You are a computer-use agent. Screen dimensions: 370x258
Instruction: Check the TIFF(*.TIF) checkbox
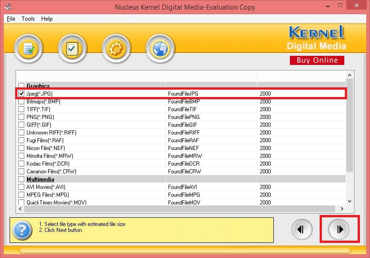pos(21,109)
